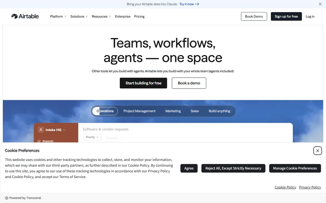326x203 pixels.
Task: Open the Enterprise page
Action: click(123, 16)
